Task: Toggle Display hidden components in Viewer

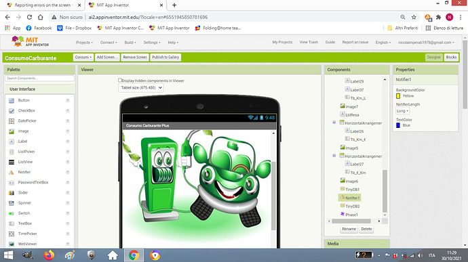Action: [120, 80]
